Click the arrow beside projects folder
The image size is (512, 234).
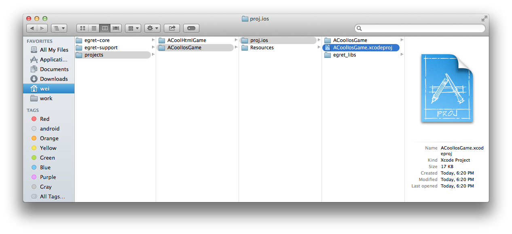(x=153, y=55)
